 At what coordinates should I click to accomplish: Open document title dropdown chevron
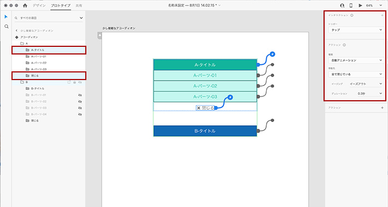point(220,5)
